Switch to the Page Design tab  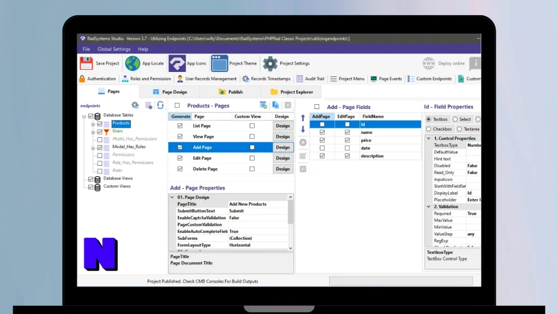point(170,92)
